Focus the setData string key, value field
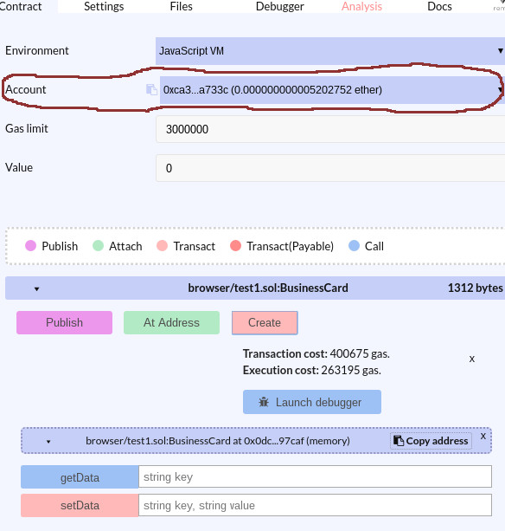 pos(315,505)
